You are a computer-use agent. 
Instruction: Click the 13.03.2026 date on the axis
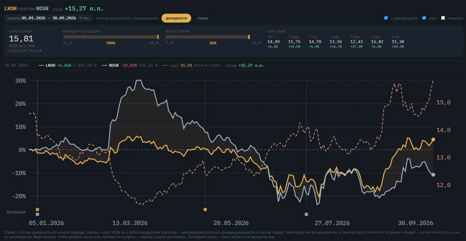[130, 223]
